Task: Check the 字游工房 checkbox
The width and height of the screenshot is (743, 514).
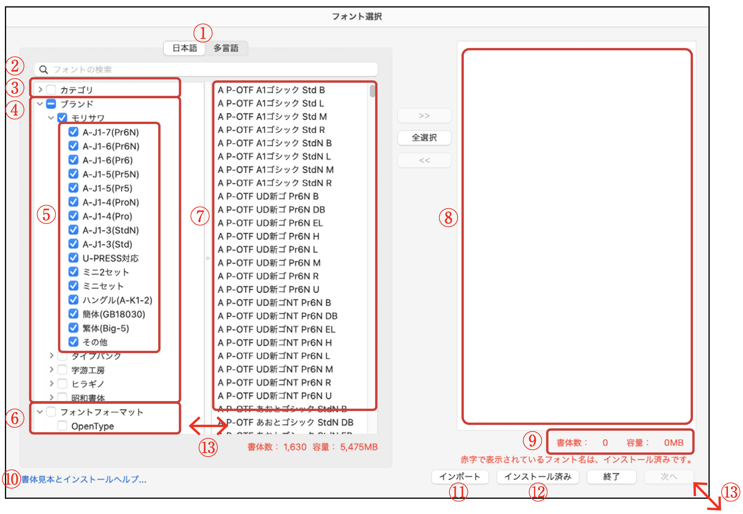Action: pos(62,370)
